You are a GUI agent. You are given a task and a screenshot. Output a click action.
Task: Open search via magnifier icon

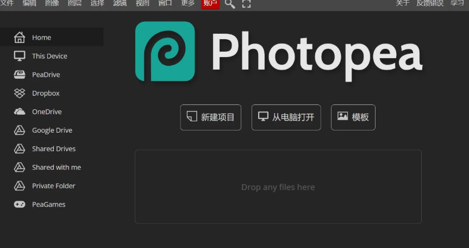coord(230,4)
